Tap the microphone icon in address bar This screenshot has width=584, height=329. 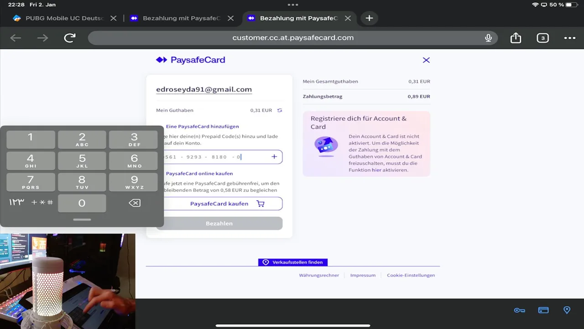pyautogui.click(x=488, y=38)
